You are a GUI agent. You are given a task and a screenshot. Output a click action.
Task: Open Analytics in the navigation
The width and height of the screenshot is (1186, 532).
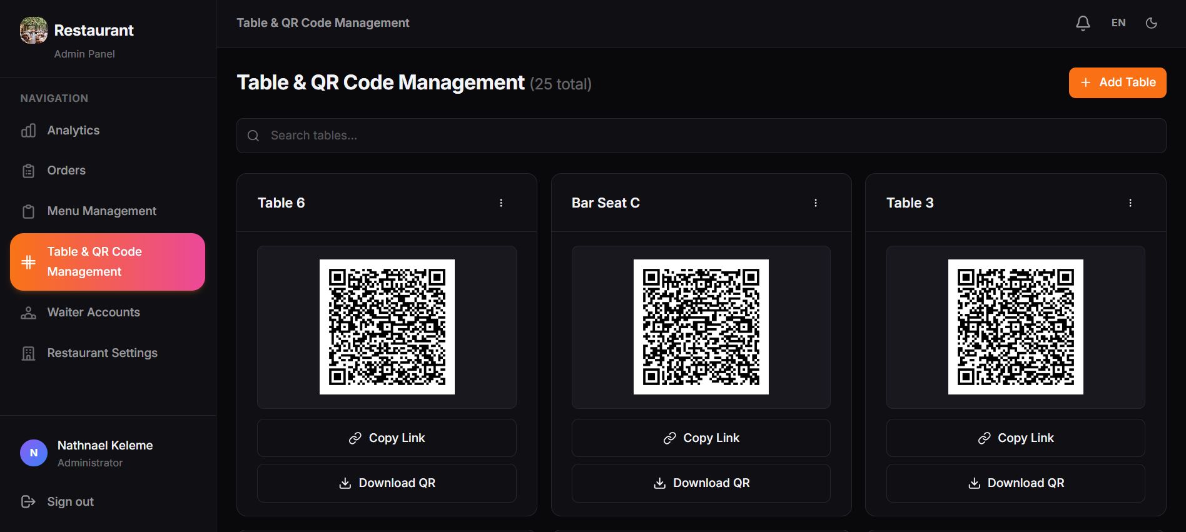(x=108, y=130)
